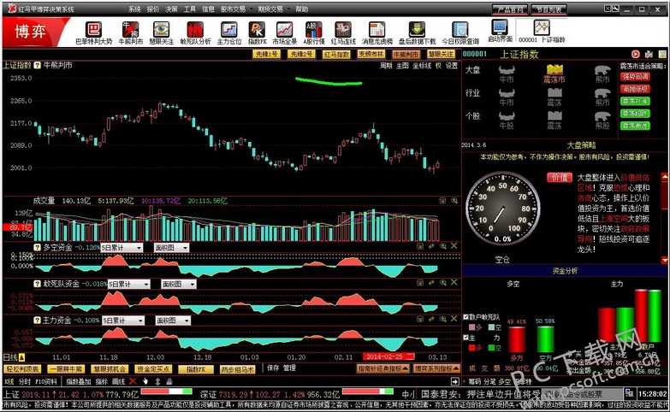
Task: Click the 节目列表 button
Action: pyautogui.click(x=549, y=9)
